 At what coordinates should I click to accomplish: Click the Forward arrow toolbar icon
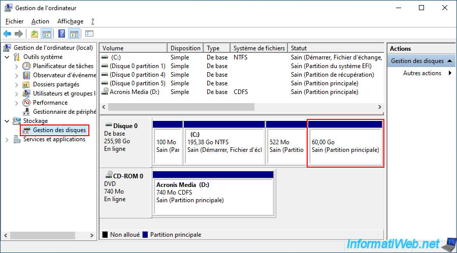point(19,34)
